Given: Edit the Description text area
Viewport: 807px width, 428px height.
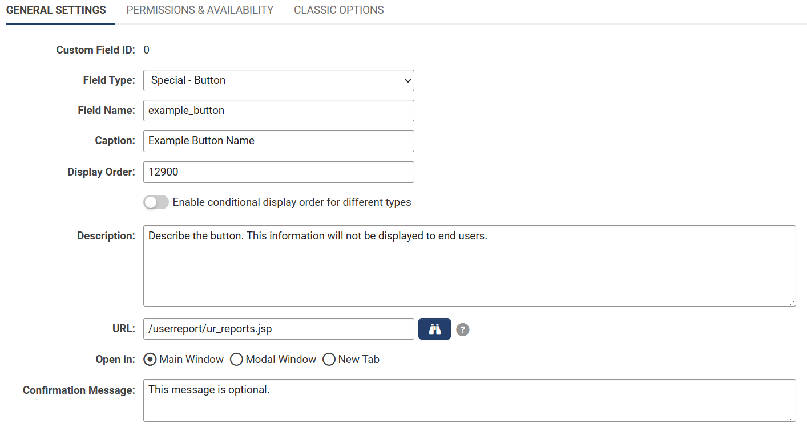Looking at the screenshot, I should tap(469, 266).
